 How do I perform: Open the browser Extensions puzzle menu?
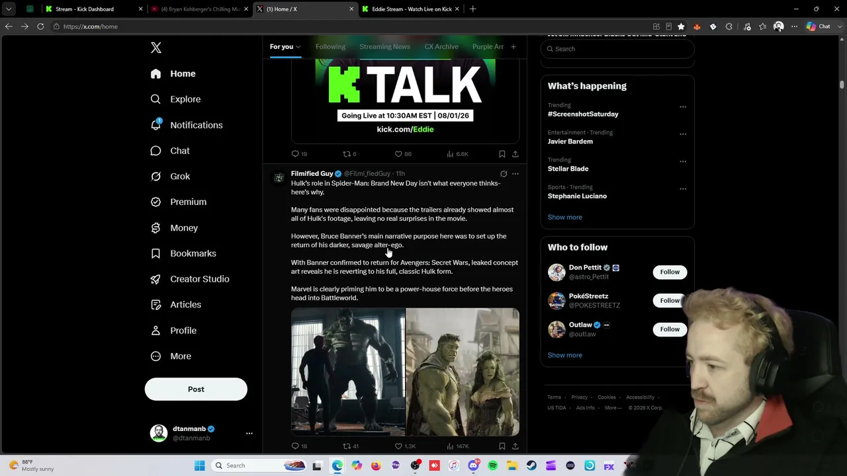(729, 26)
